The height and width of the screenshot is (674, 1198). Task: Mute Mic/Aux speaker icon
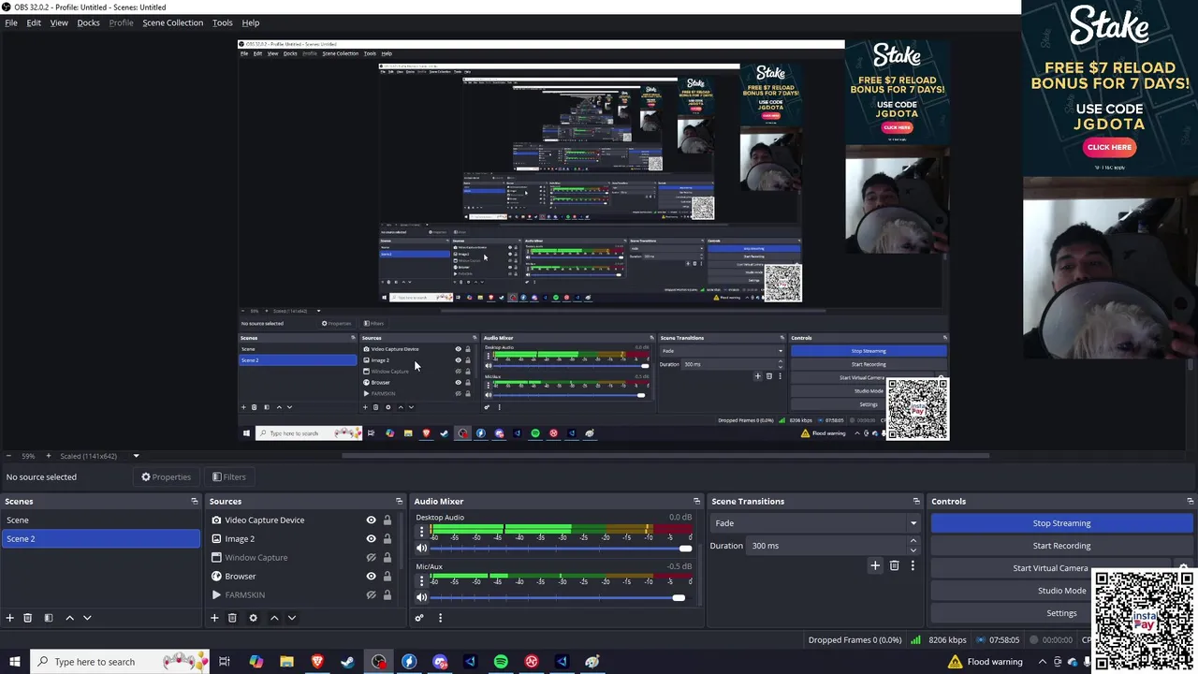(x=421, y=597)
